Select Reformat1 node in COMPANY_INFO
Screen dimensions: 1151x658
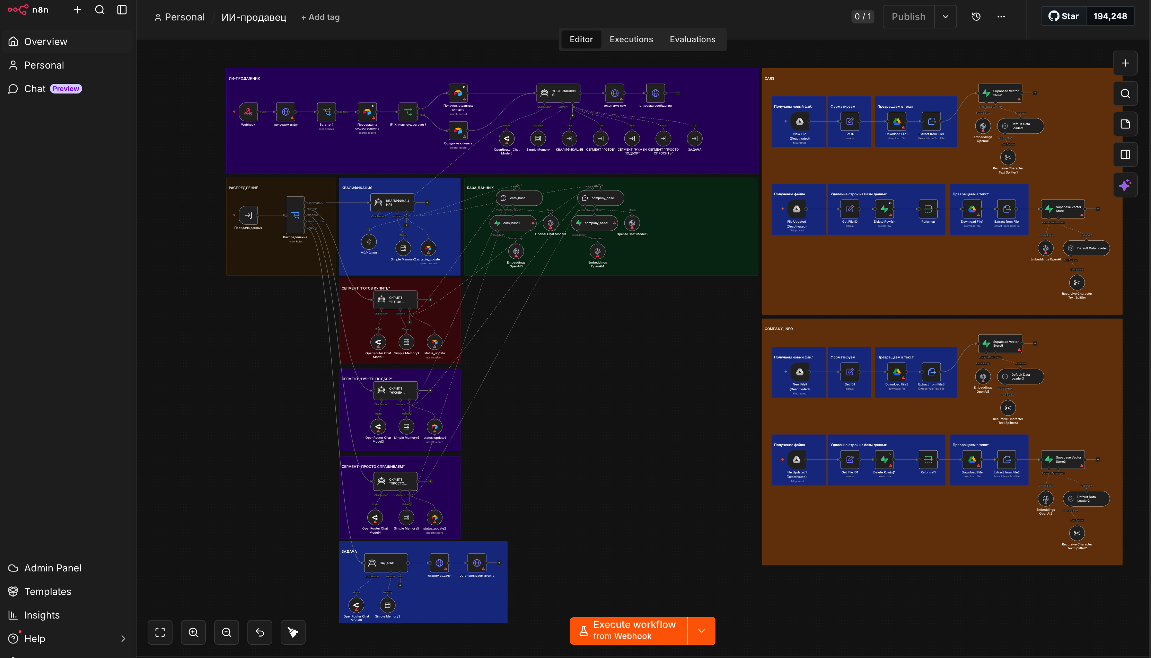click(928, 460)
